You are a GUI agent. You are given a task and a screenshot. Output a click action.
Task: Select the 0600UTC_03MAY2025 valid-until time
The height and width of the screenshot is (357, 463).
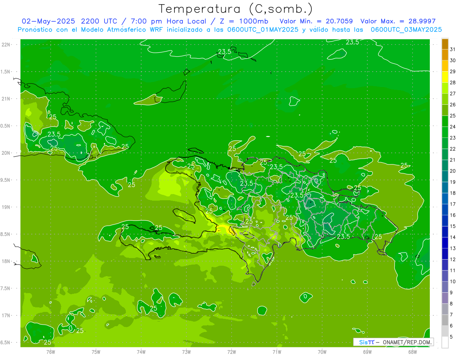point(406,29)
